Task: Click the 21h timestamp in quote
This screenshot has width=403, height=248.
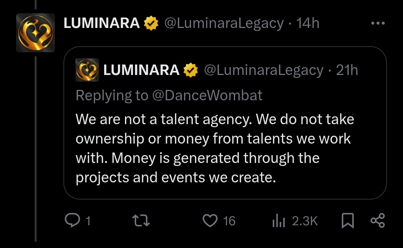Action: (347, 70)
